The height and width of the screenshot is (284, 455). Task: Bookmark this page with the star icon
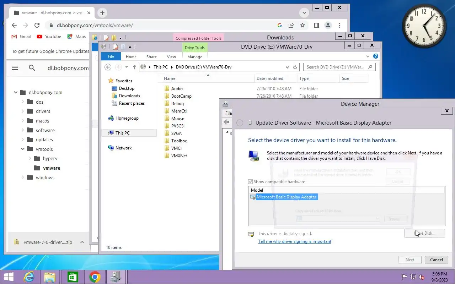click(x=303, y=25)
